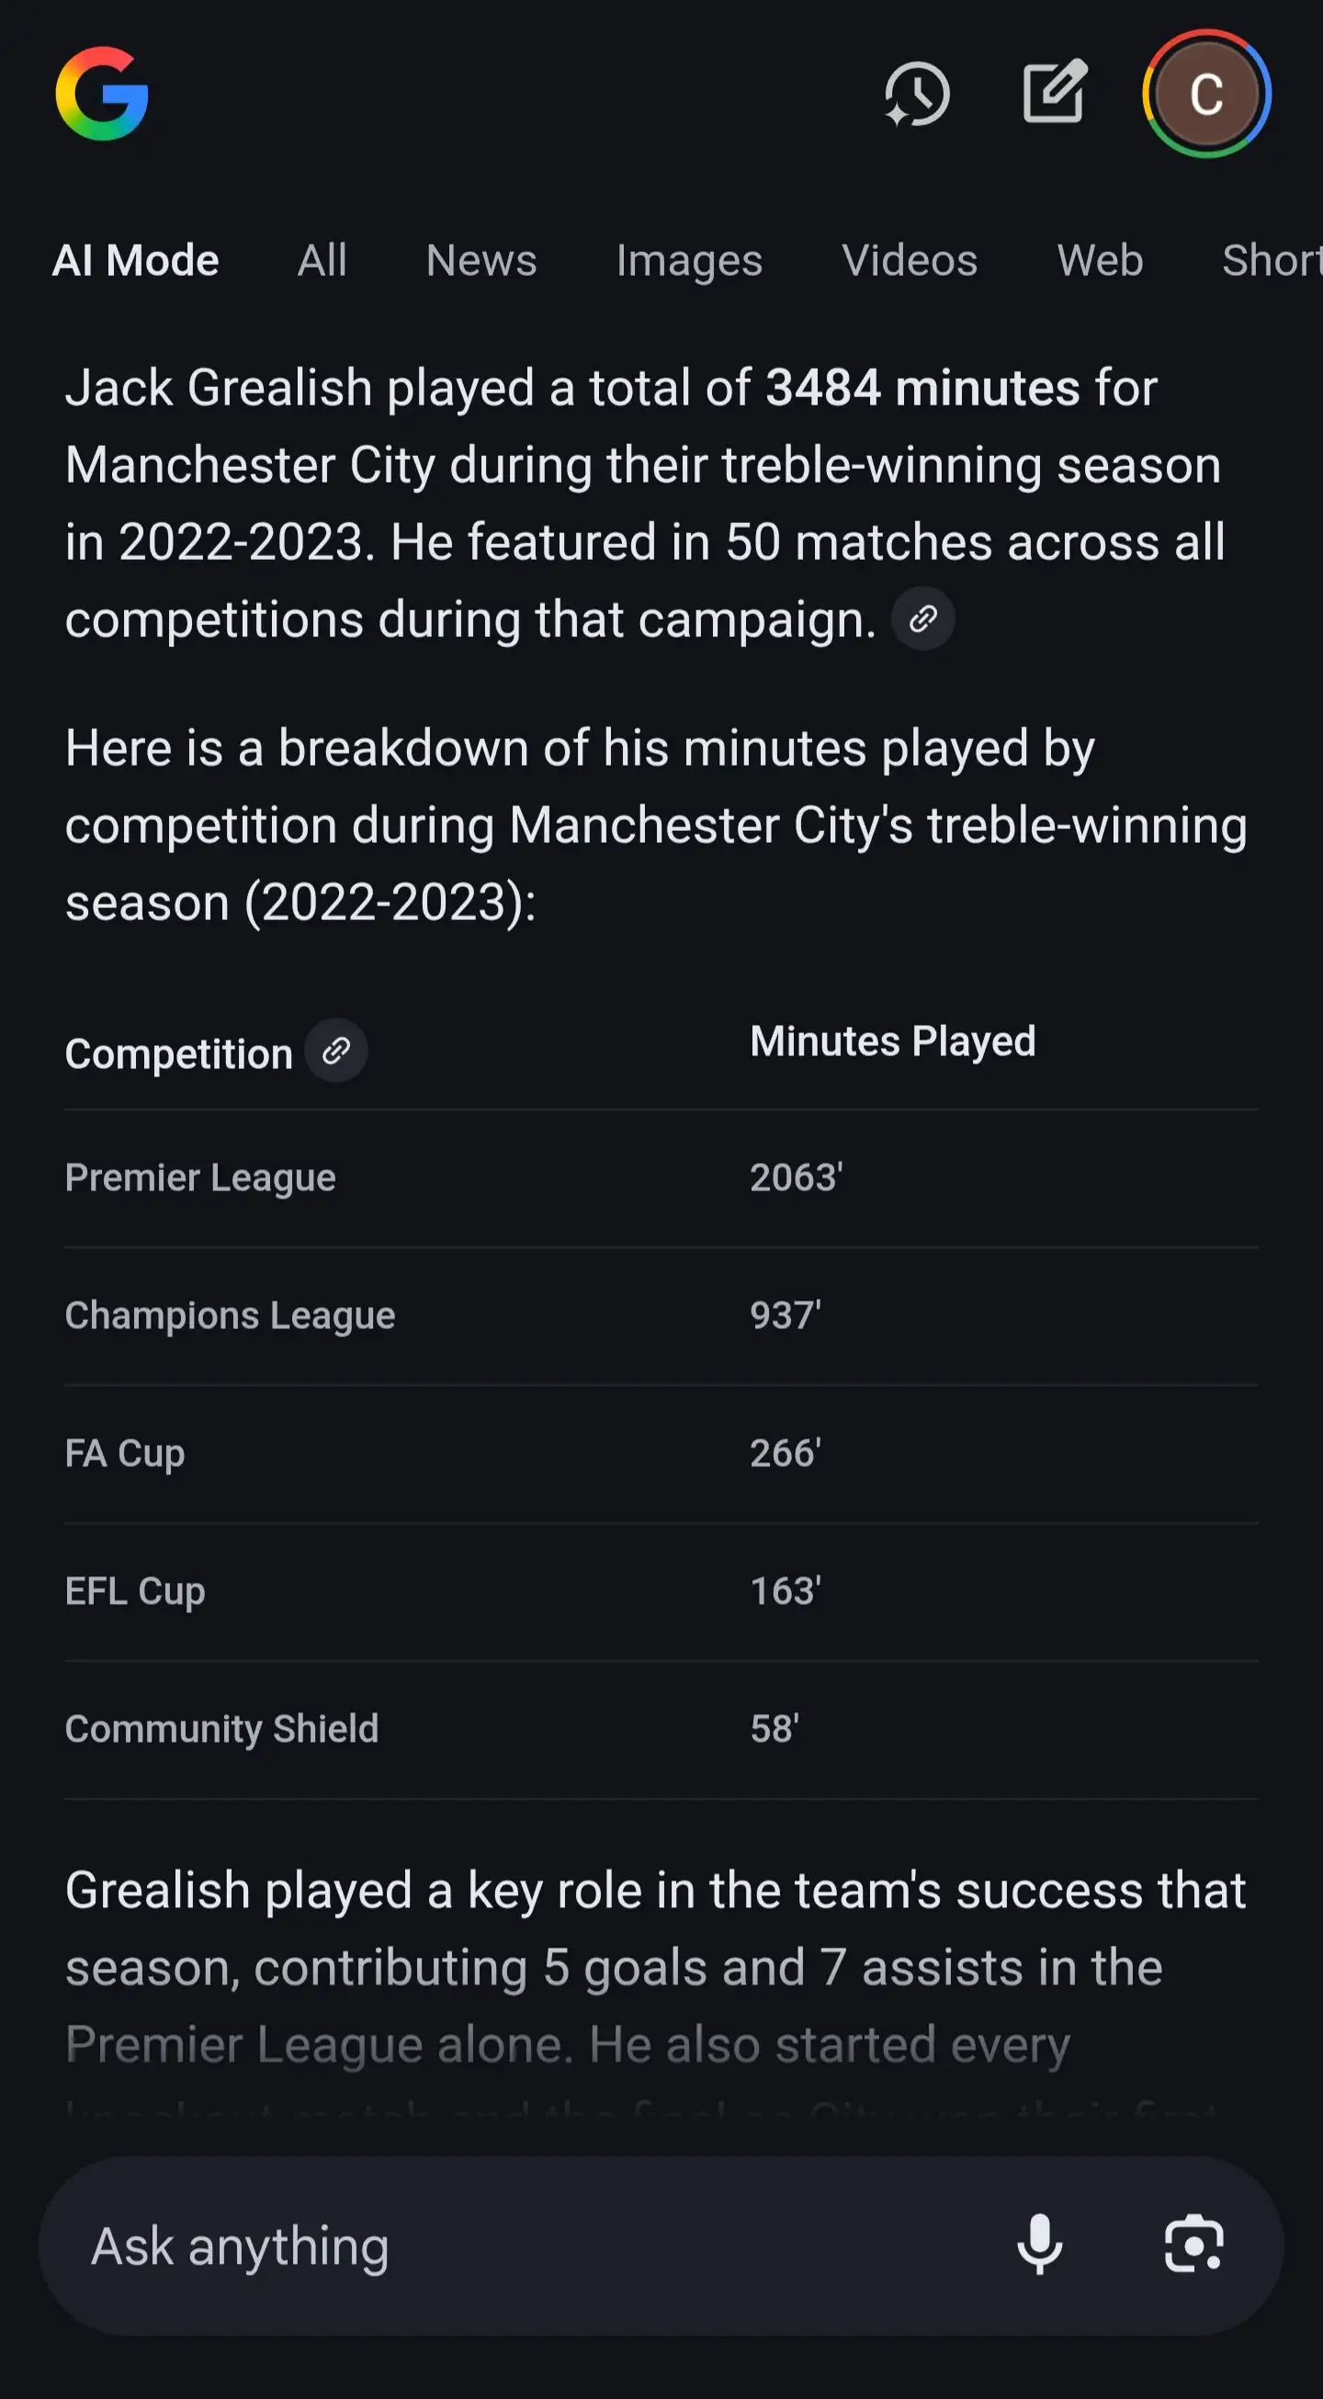The image size is (1323, 2399).
Task: Open the Images tab
Action: point(689,260)
